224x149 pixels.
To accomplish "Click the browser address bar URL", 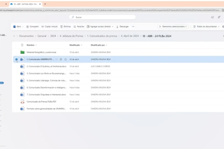I will coord(110,10).
